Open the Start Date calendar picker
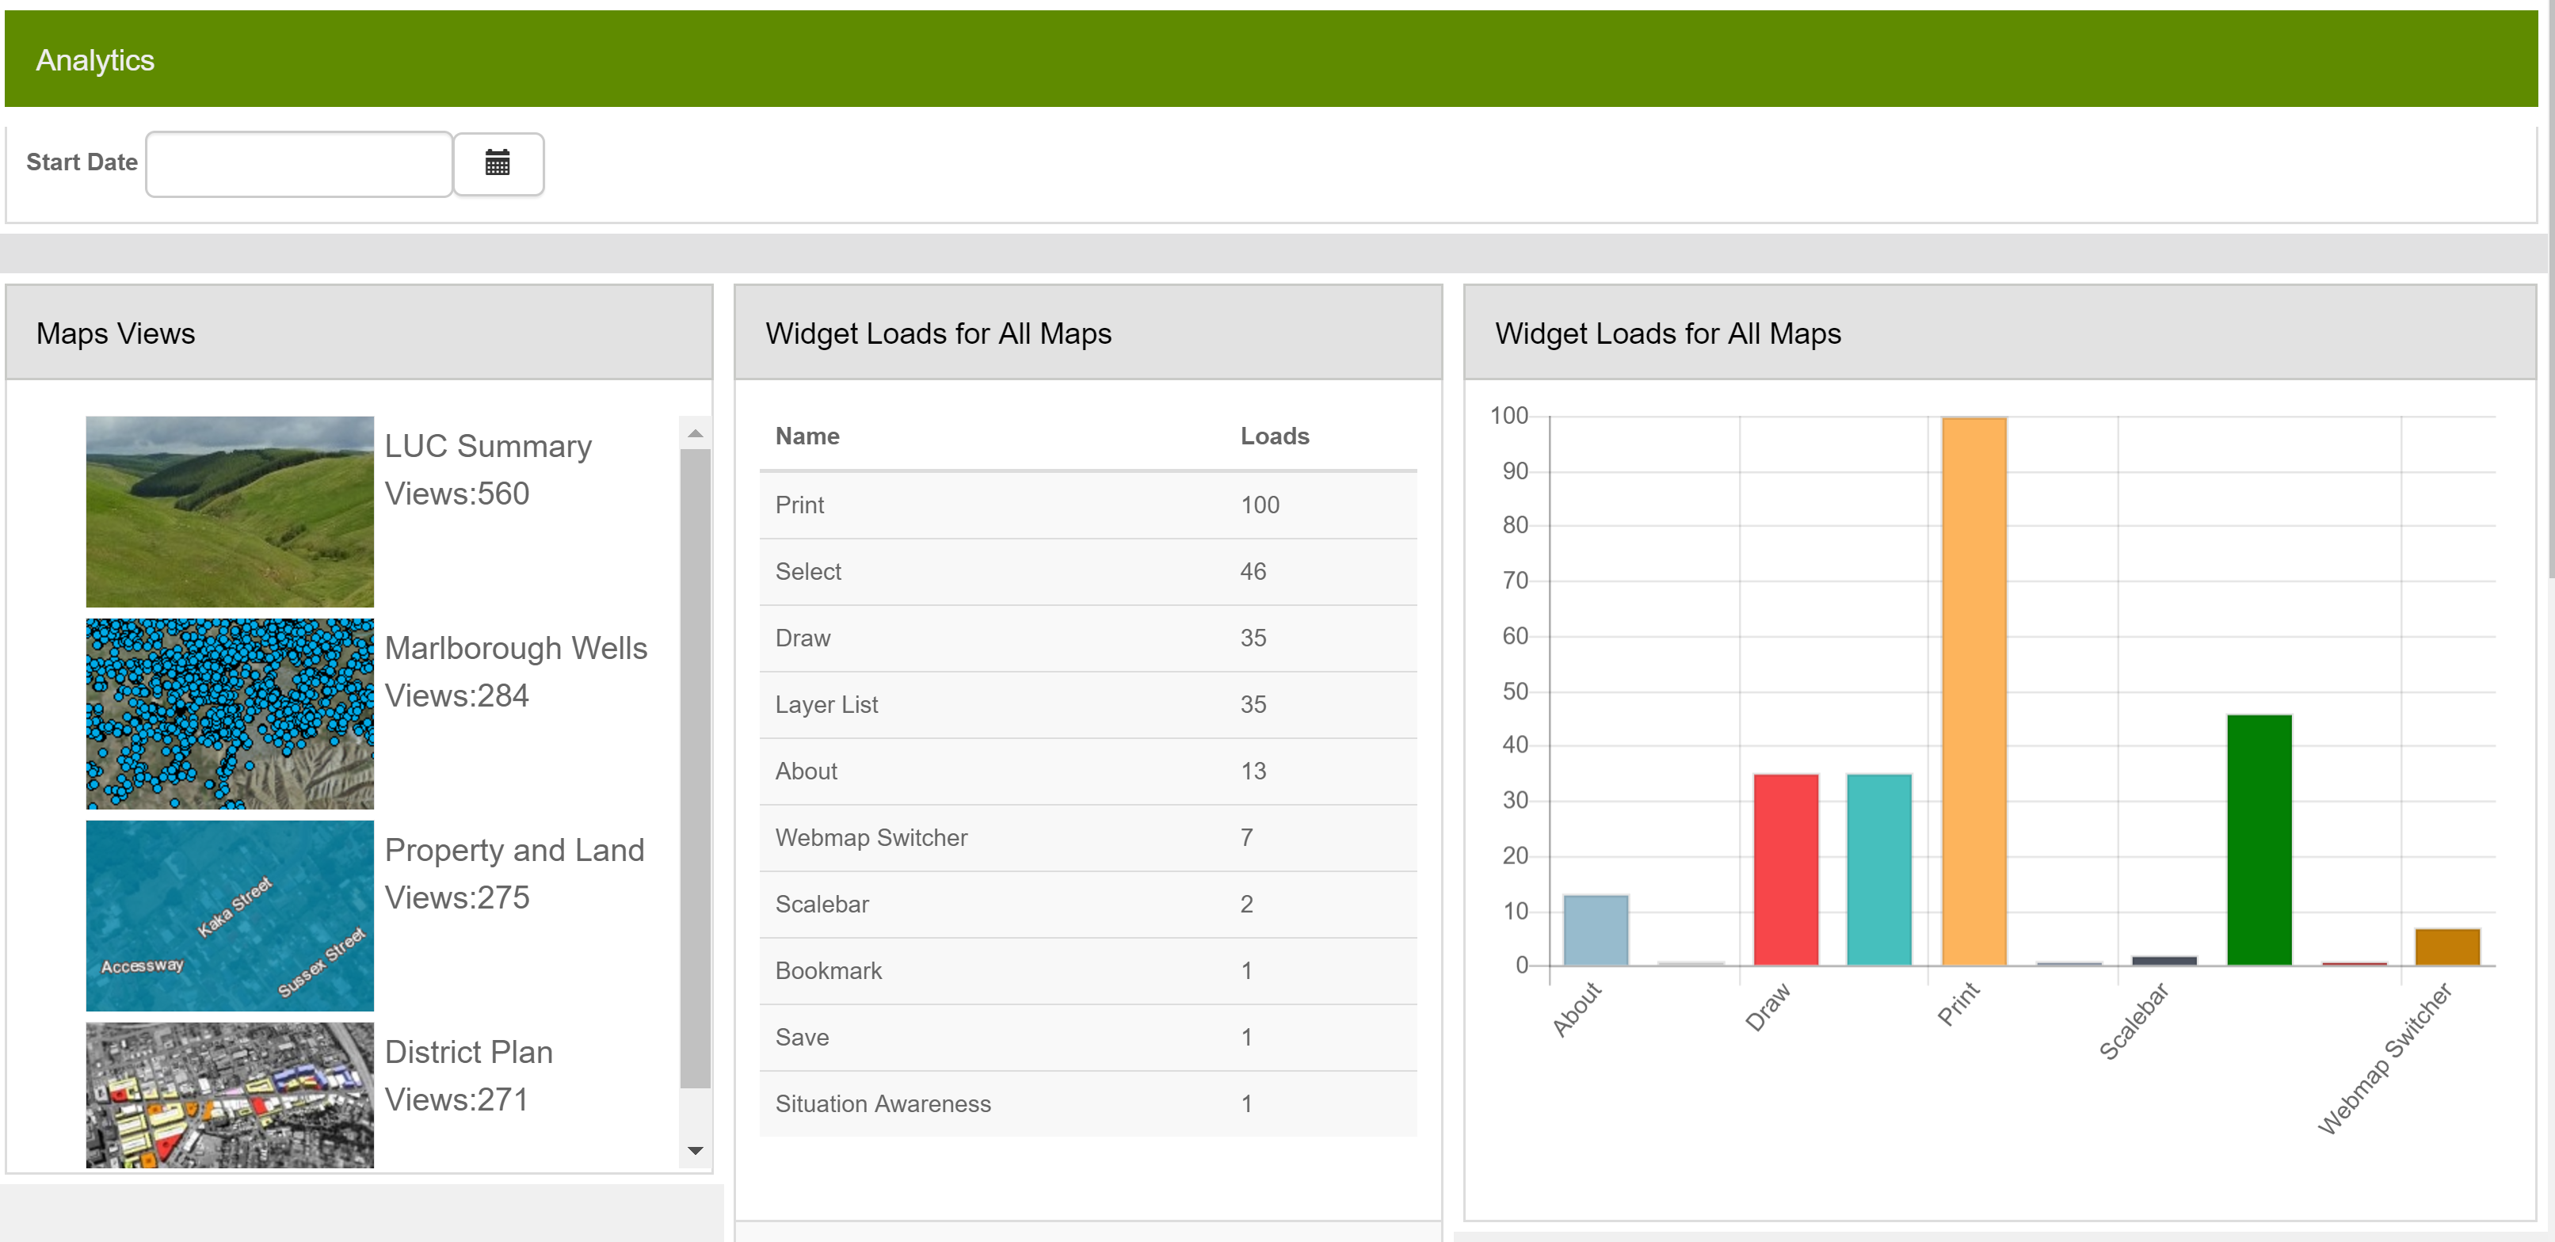This screenshot has width=2555, height=1242. point(498,164)
